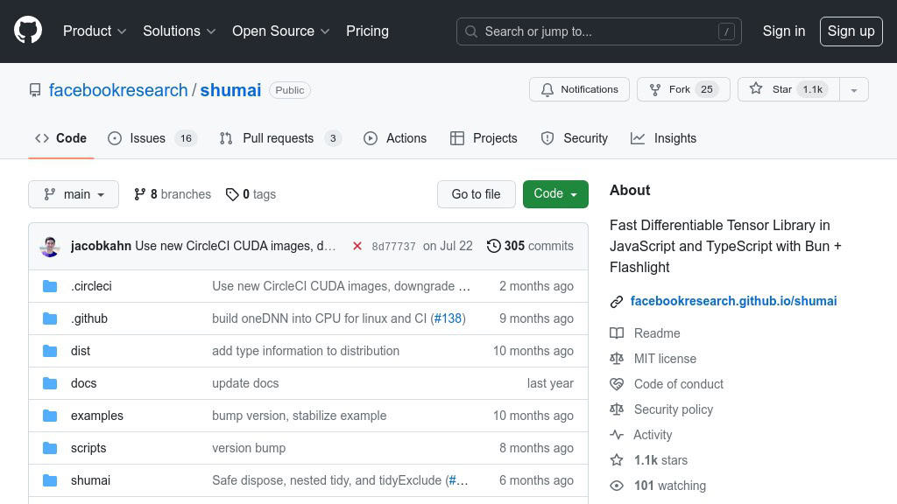Switch to the Issues tab
Viewport: 897px width, 504px height.
coord(147,138)
